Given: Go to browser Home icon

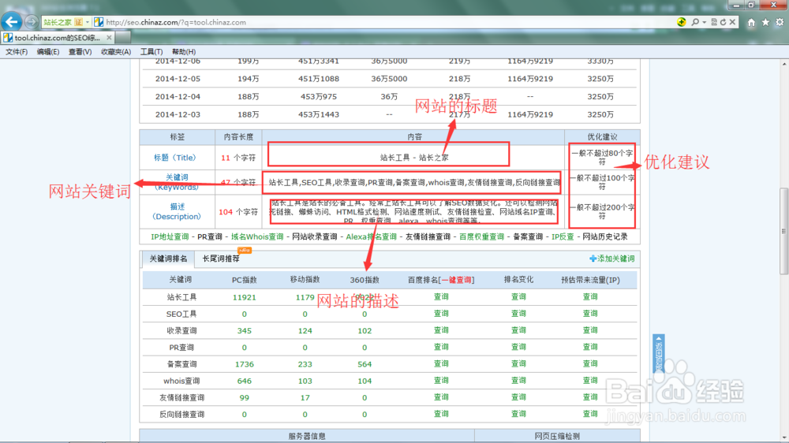Looking at the screenshot, I should click(x=751, y=22).
